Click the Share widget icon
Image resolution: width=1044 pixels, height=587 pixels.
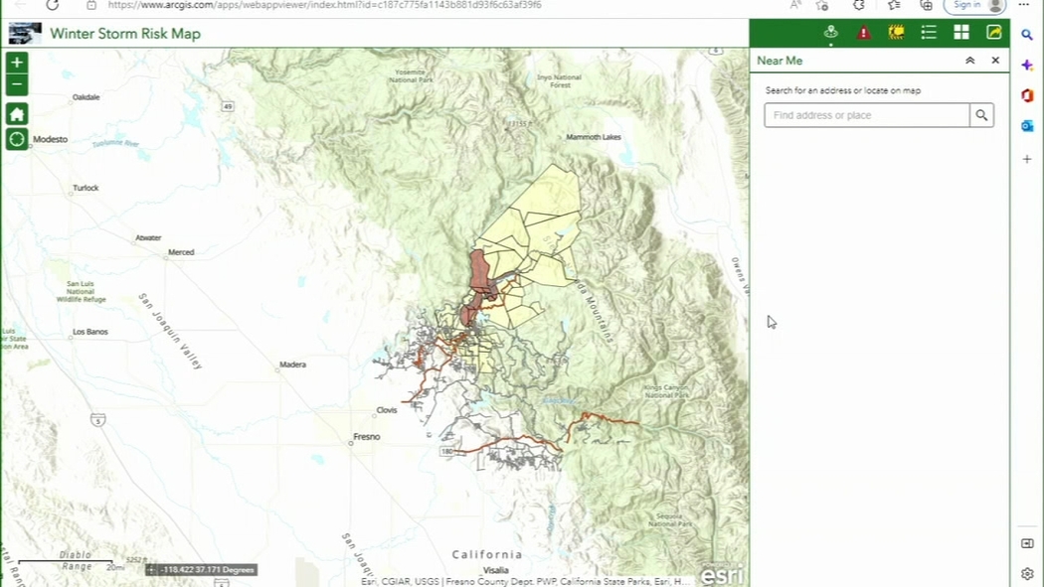coord(993,33)
